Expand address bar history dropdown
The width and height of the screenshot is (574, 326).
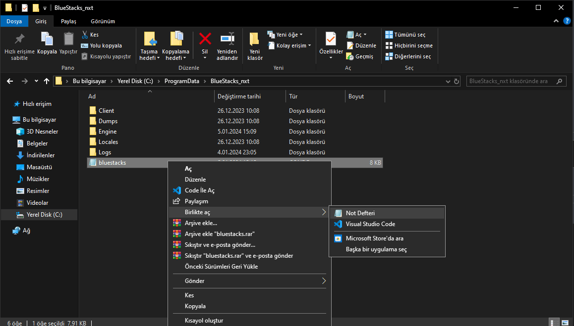click(x=448, y=81)
